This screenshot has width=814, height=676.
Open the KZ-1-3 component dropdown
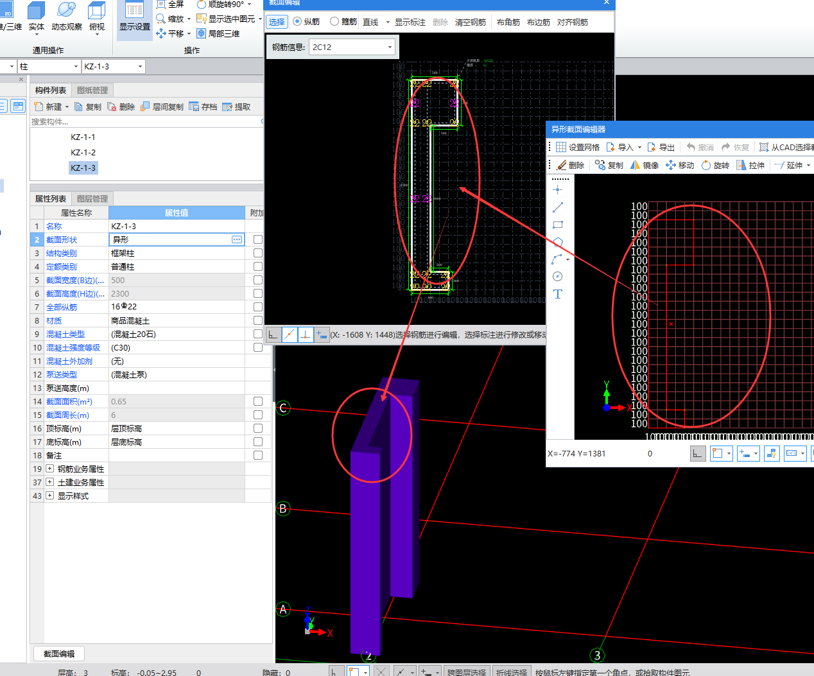point(140,66)
